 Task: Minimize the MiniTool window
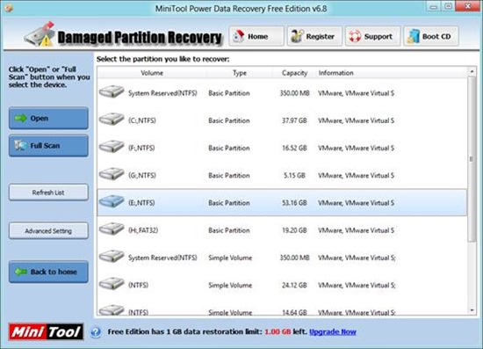pos(434,7)
